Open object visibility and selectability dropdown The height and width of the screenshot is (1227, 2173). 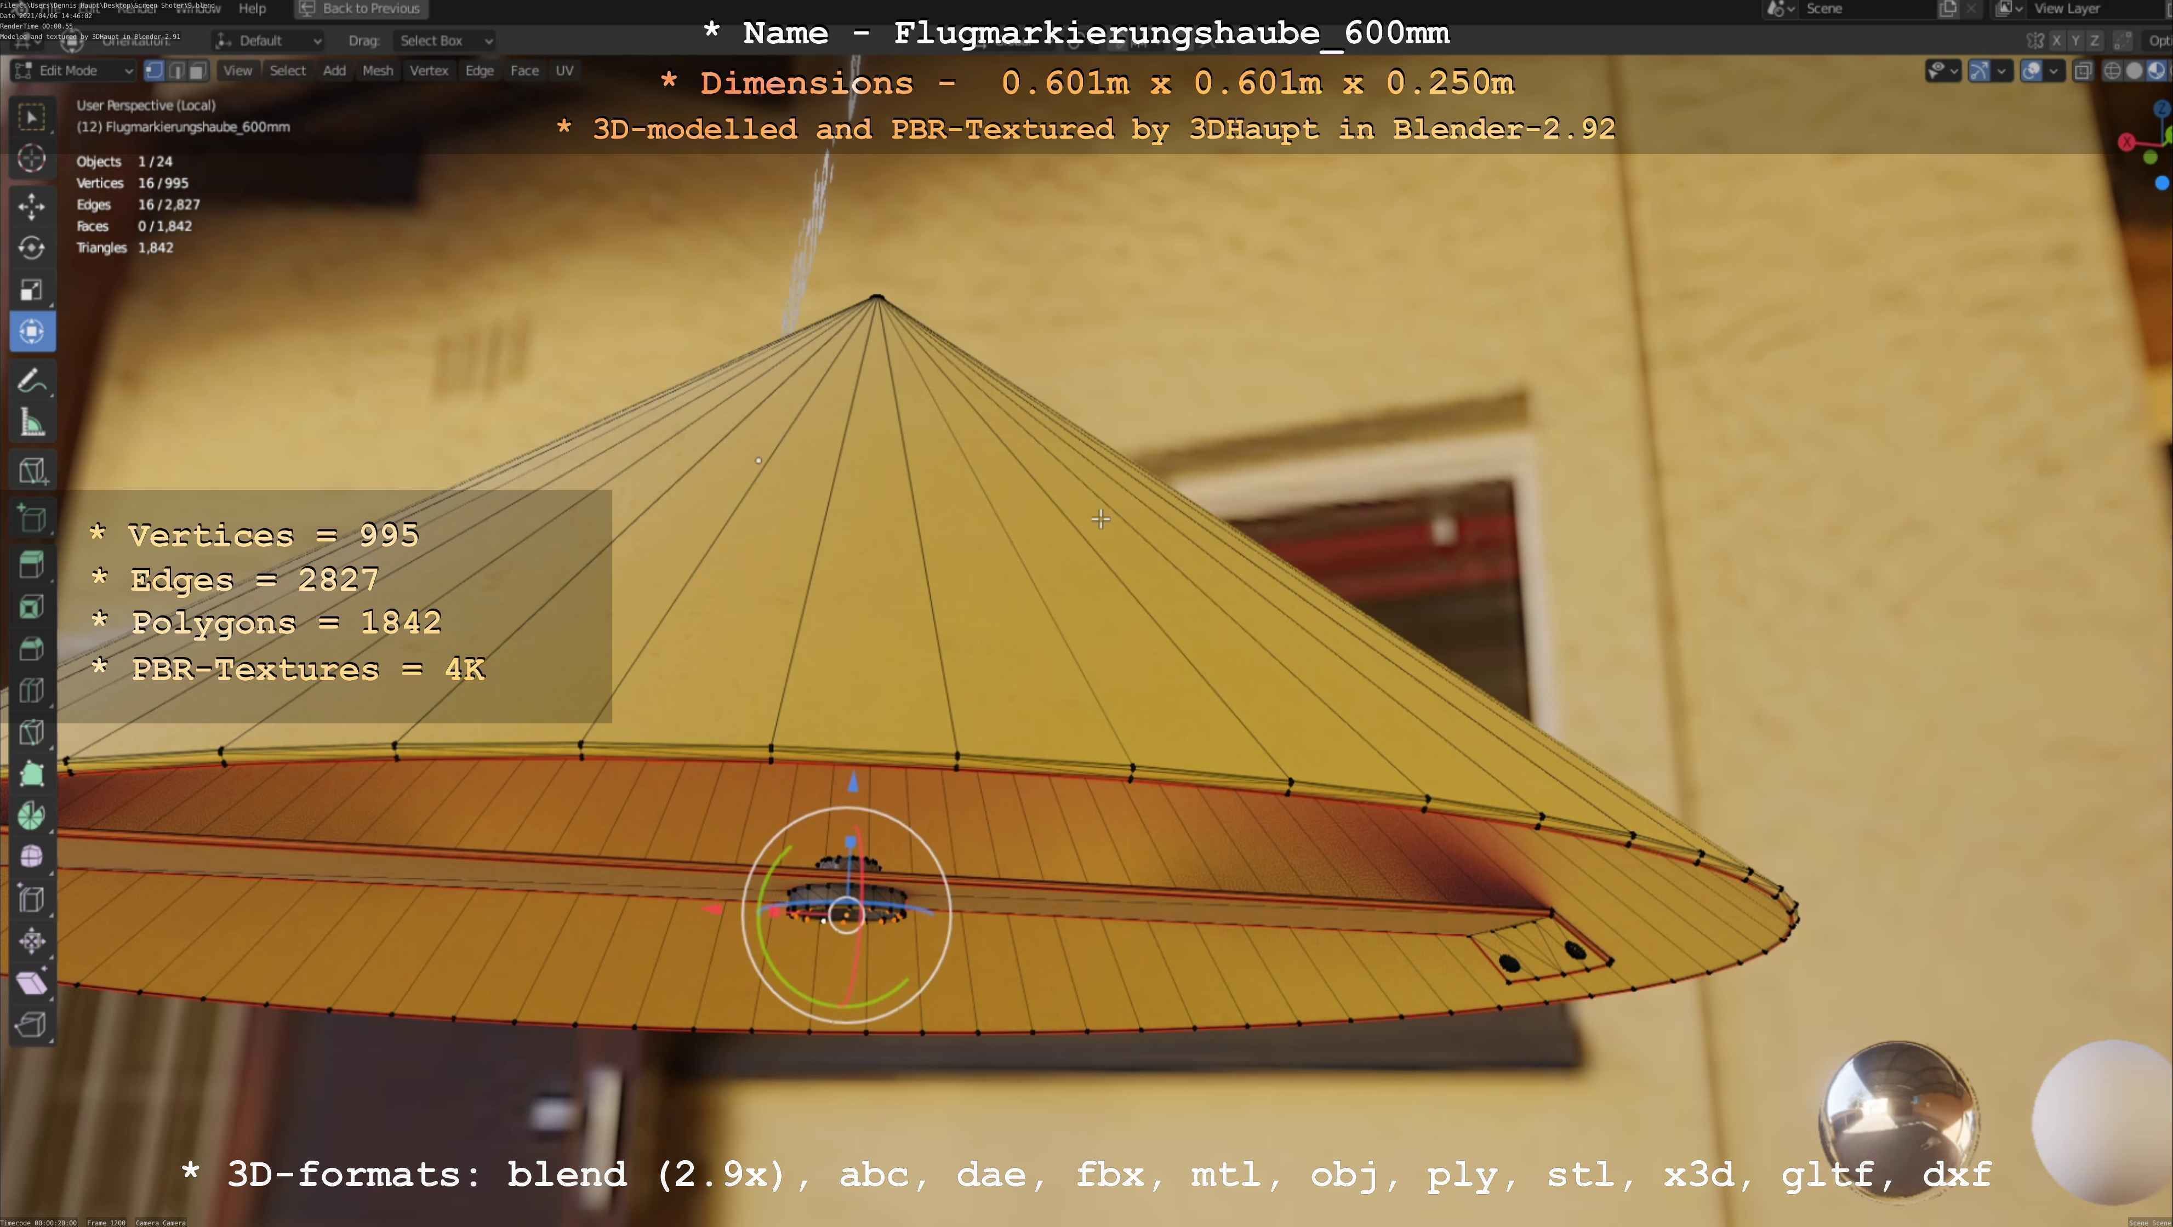click(1943, 71)
